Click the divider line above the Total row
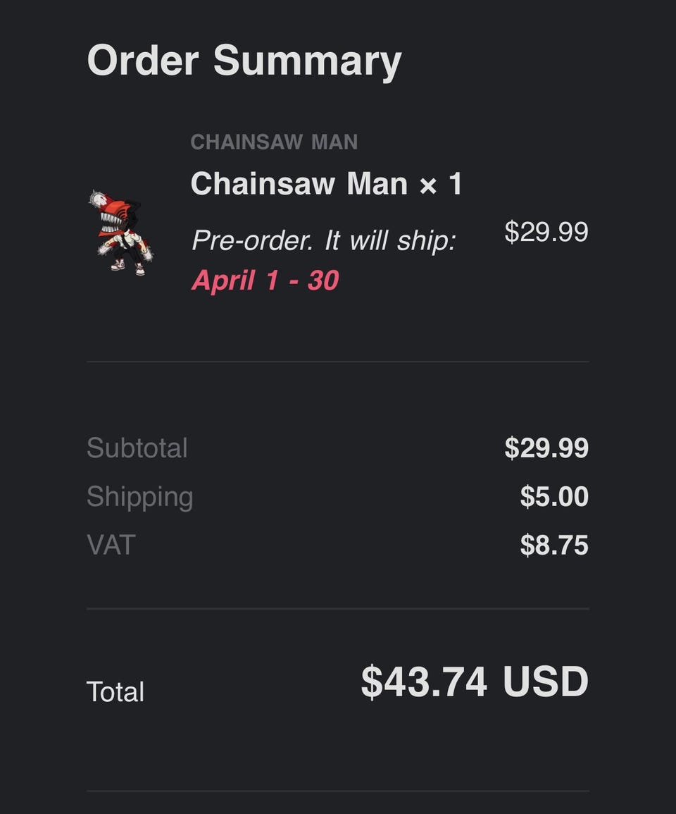Screen dimensions: 676x814 point(338,608)
